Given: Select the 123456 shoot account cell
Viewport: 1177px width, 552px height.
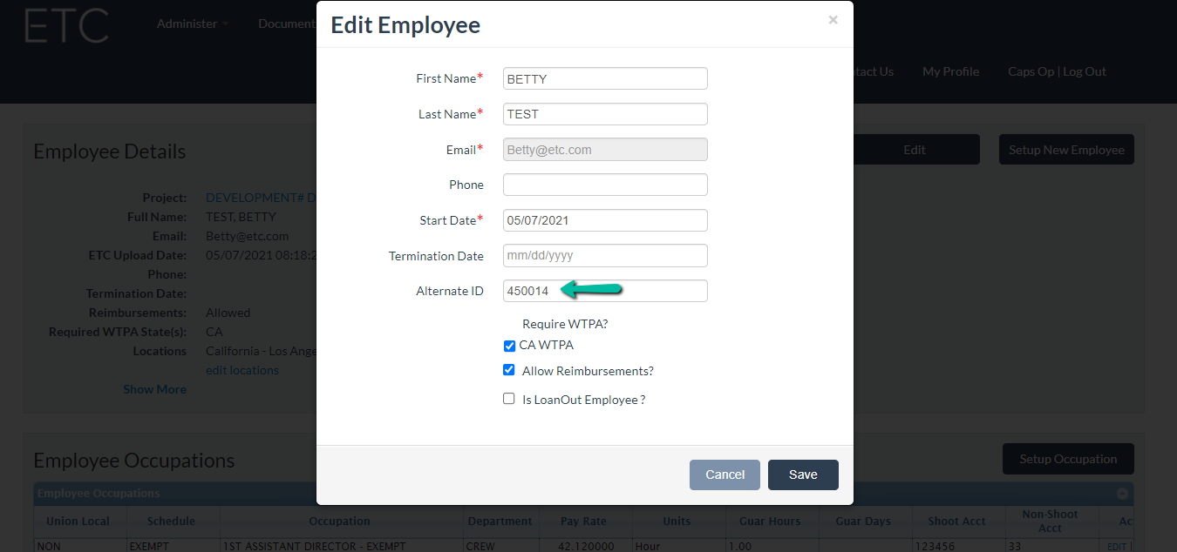Looking at the screenshot, I should 956,546.
